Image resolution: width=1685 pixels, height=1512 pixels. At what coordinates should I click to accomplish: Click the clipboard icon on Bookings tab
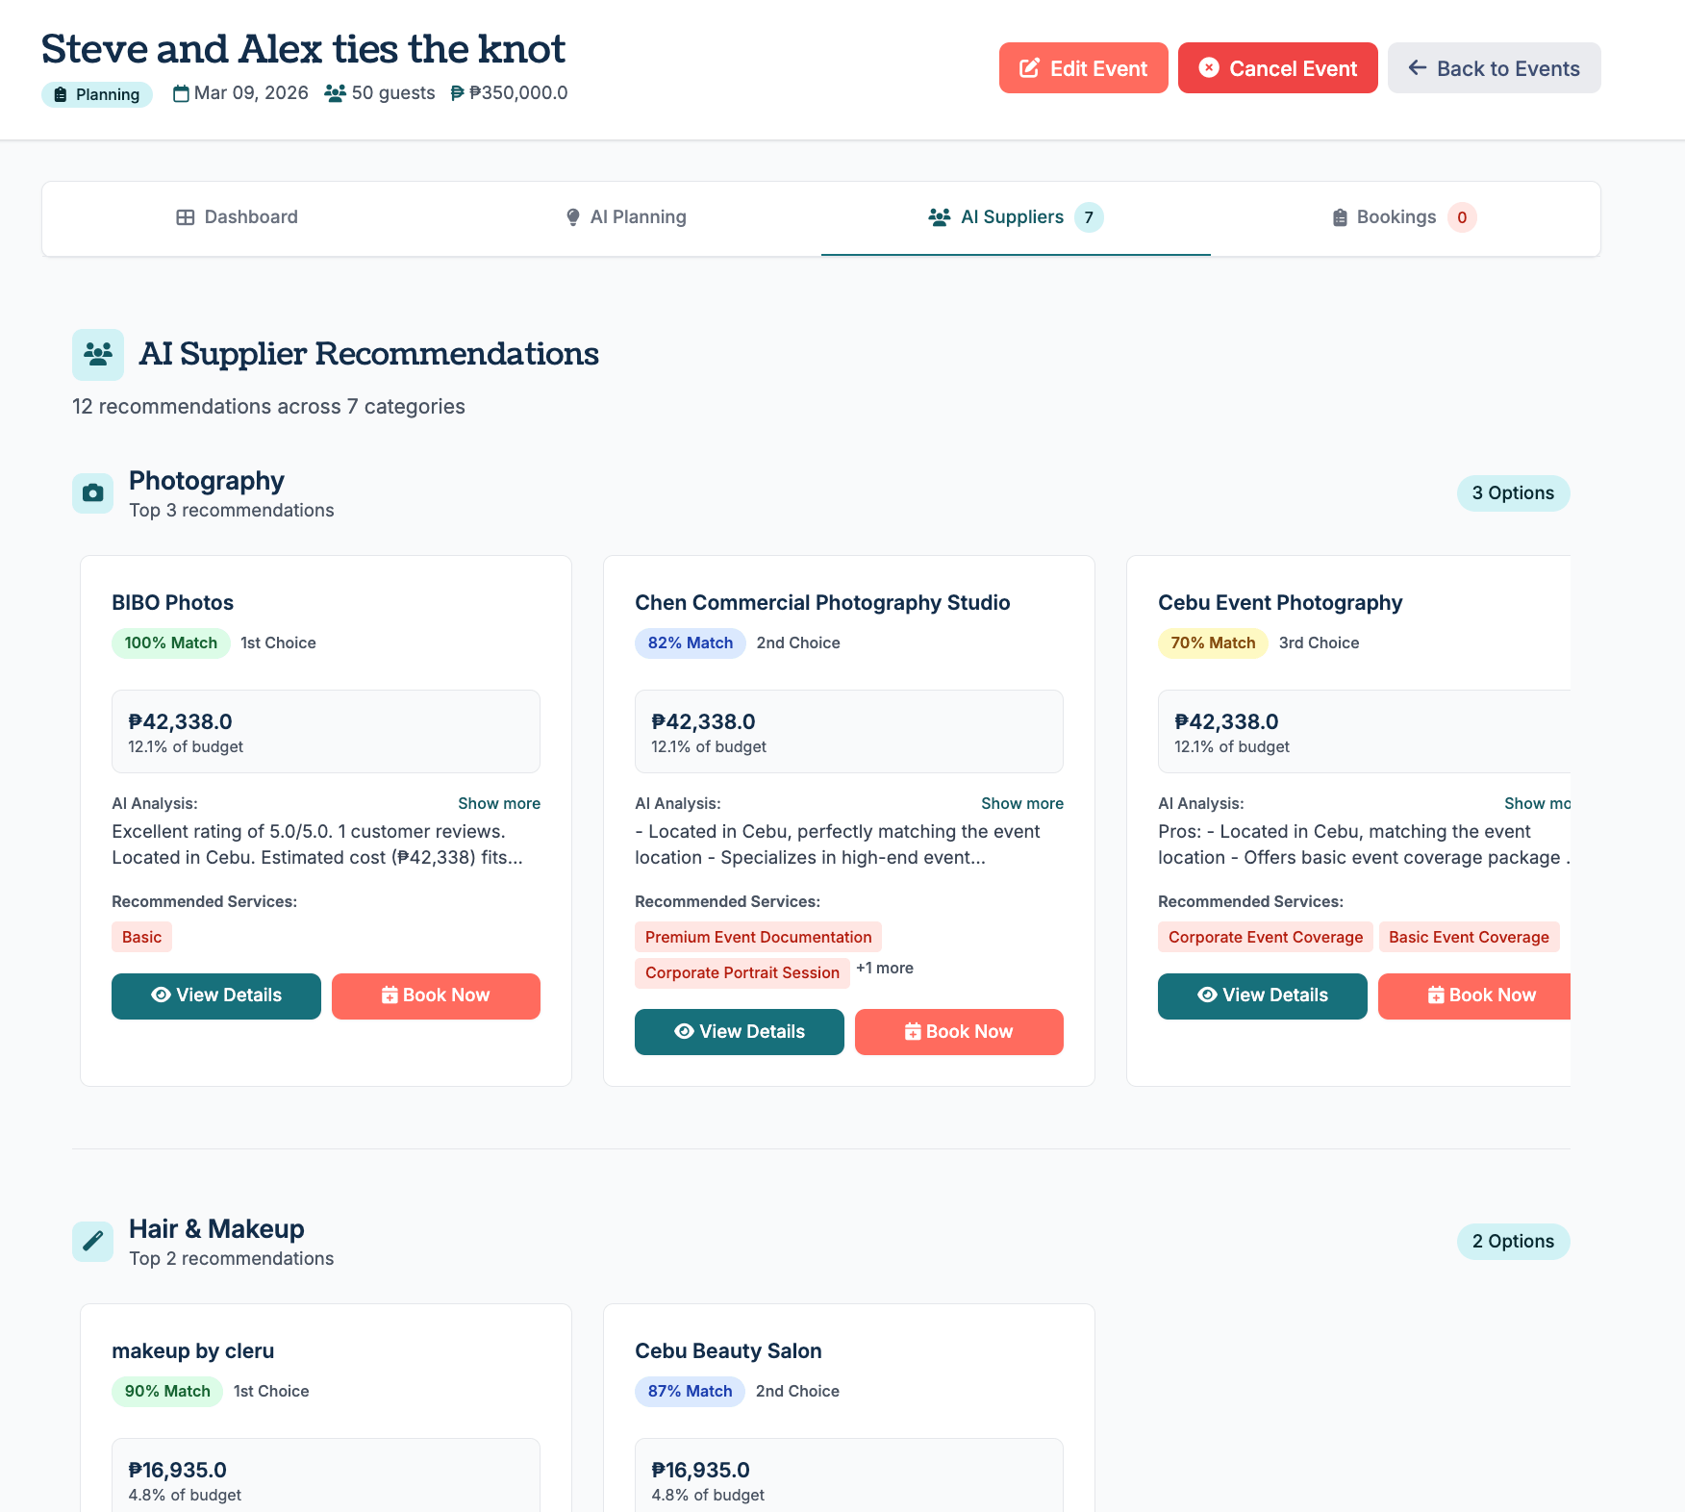pos(1338,217)
